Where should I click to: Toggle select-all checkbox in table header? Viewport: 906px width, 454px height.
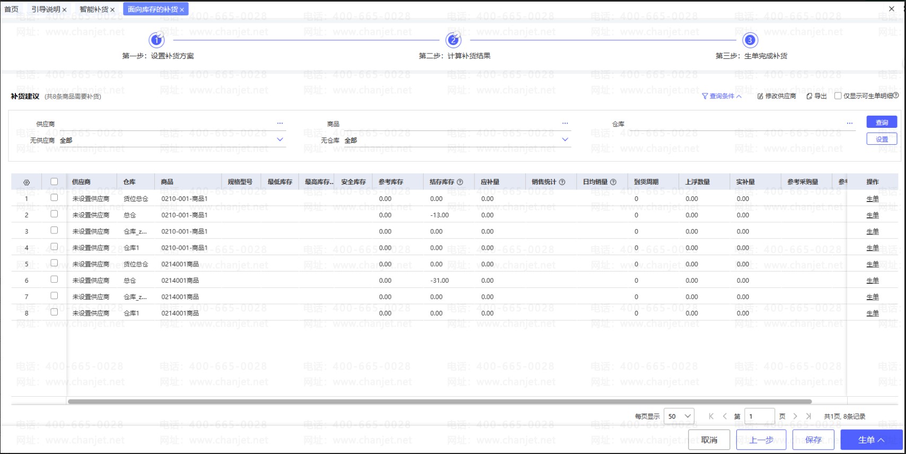pyautogui.click(x=54, y=181)
